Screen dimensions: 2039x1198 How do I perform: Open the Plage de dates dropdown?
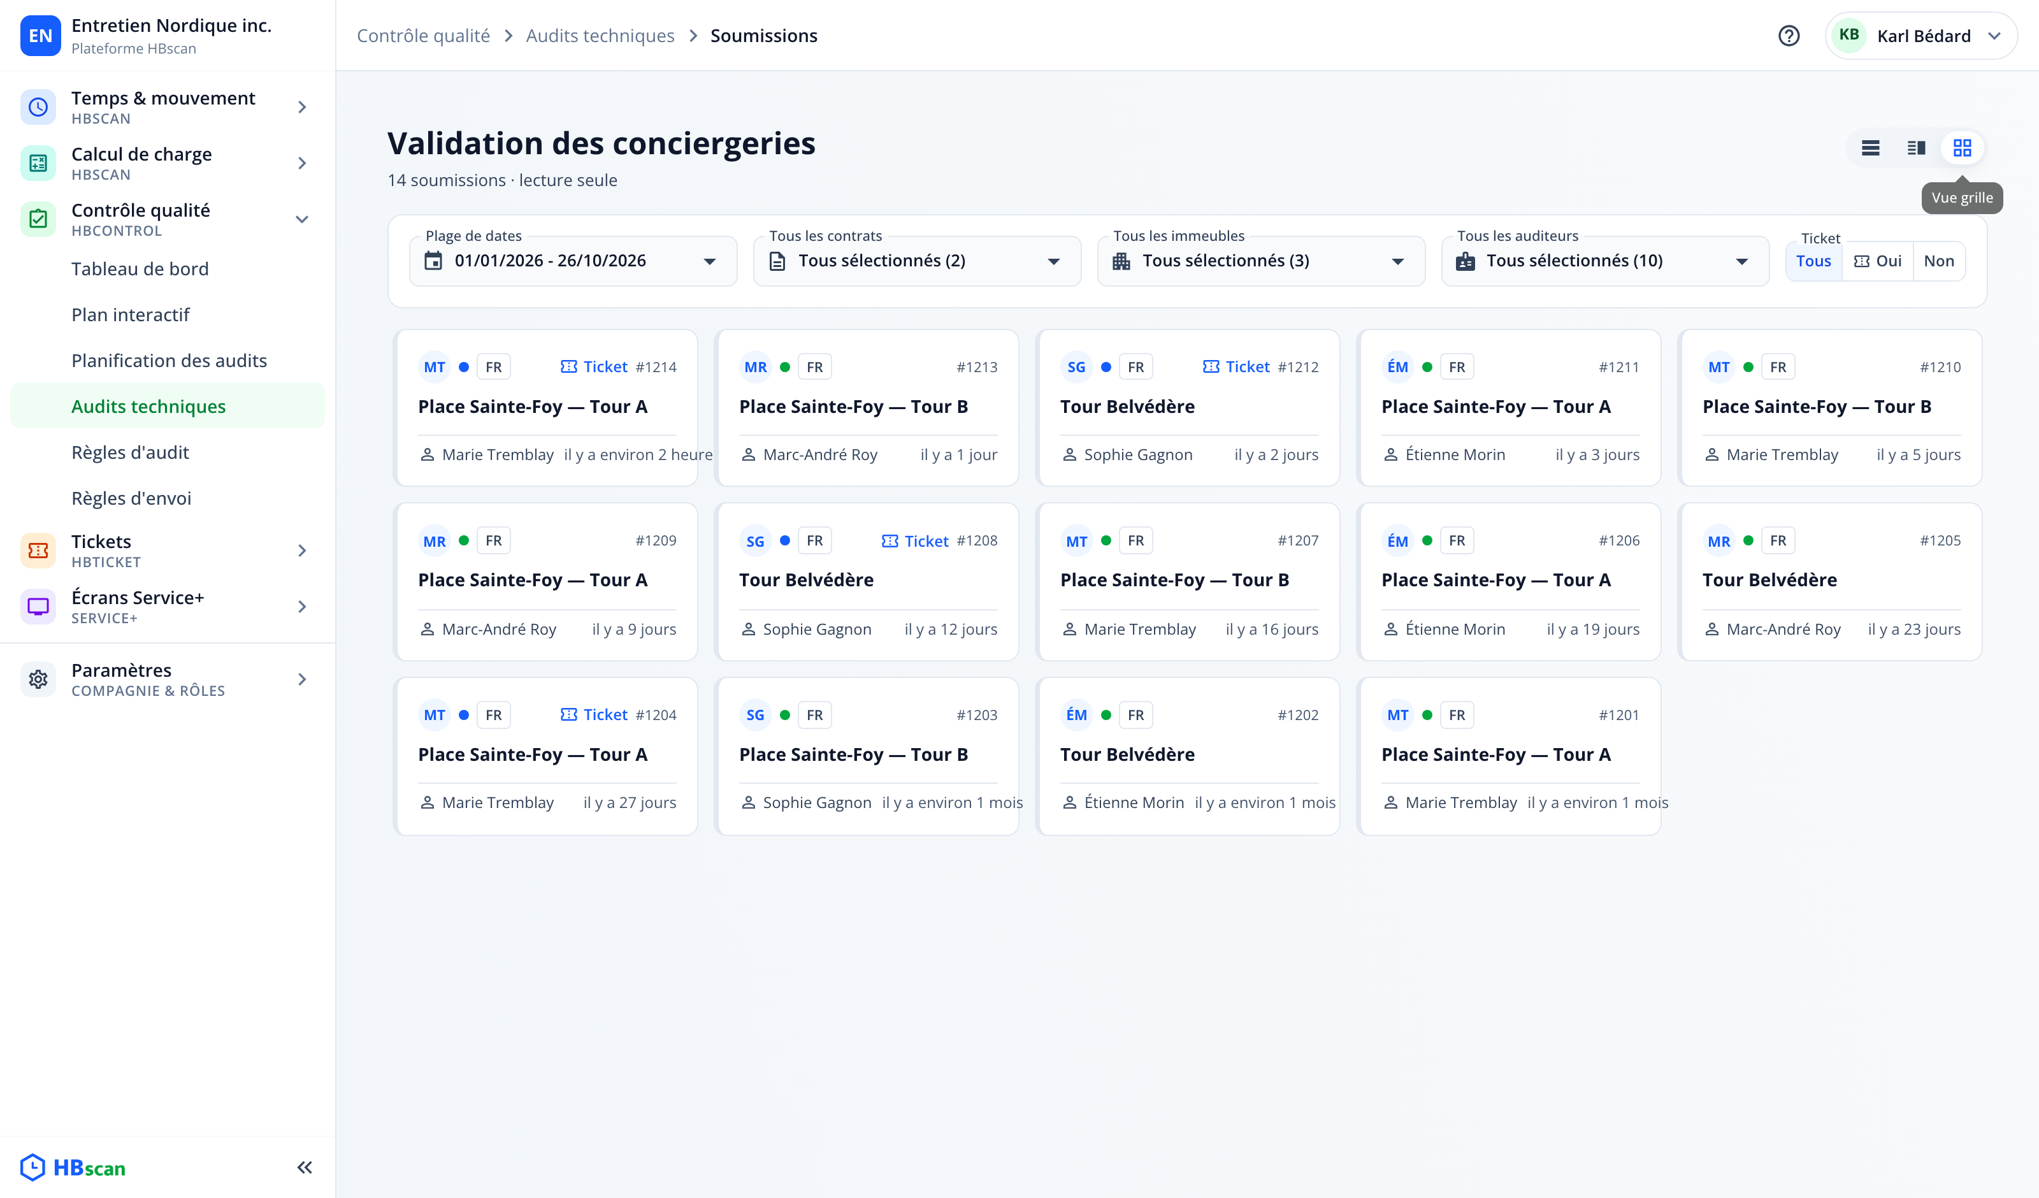(573, 261)
